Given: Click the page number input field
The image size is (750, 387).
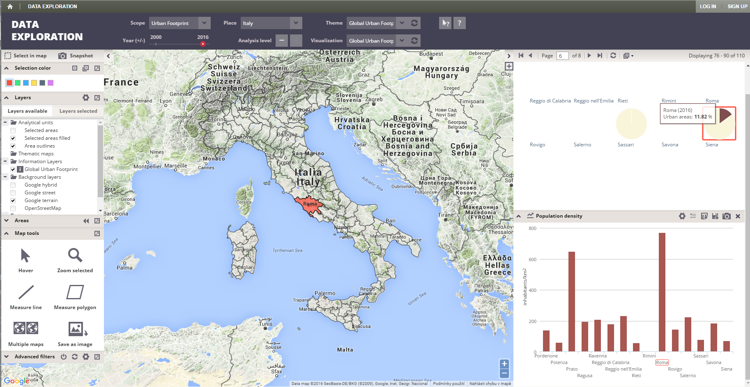Looking at the screenshot, I should pyautogui.click(x=563, y=56).
